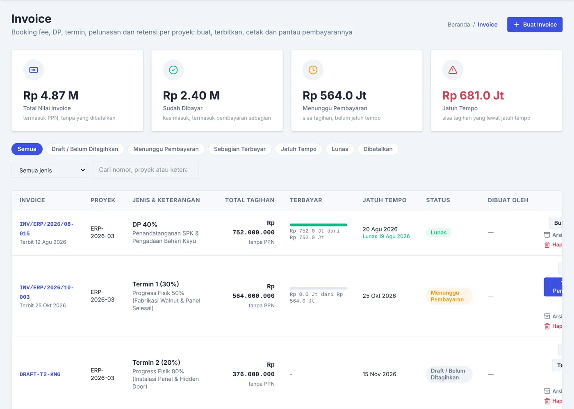
Task: Click the JENIS & KETERANGAN column header
Action: [166, 200]
